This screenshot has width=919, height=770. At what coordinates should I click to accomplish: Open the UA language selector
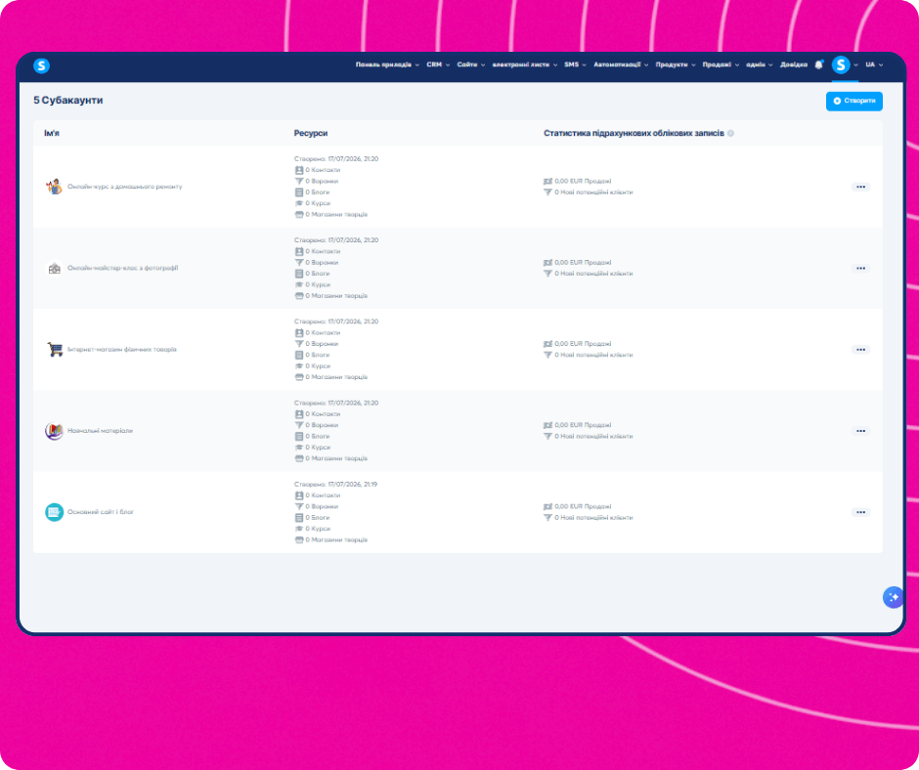tap(874, 64)
